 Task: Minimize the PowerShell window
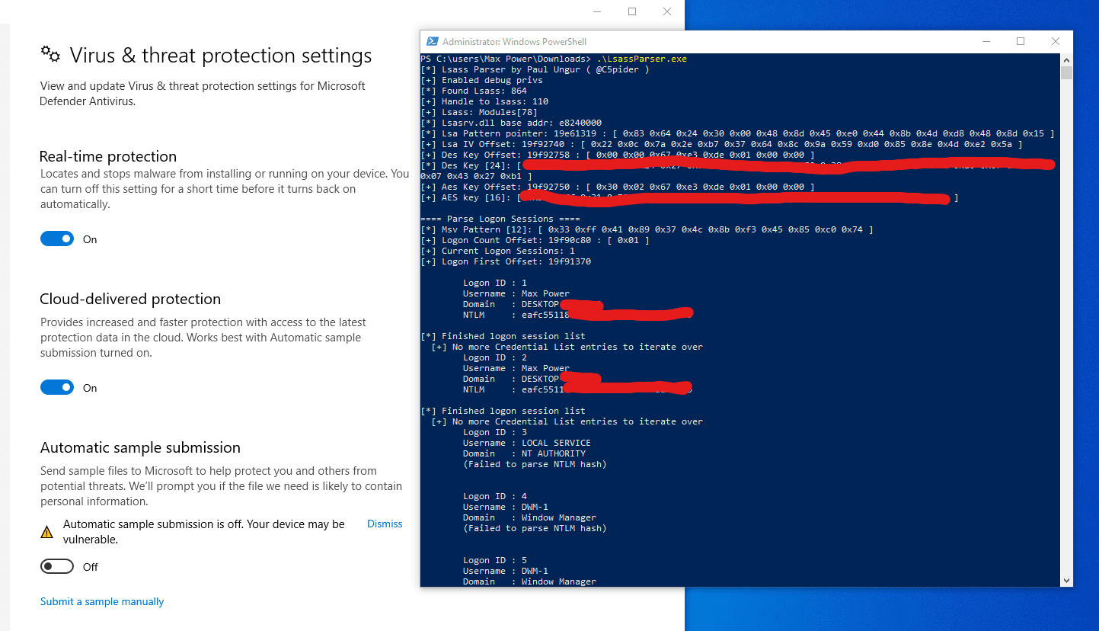[986, 42]
